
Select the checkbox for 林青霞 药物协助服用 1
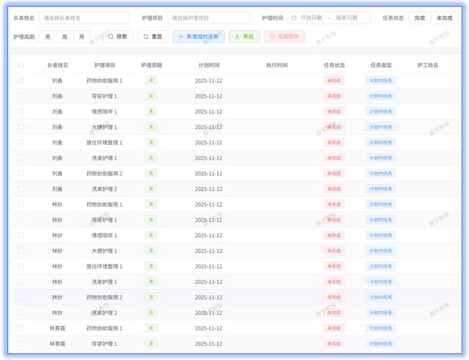[x=21, y=328]
